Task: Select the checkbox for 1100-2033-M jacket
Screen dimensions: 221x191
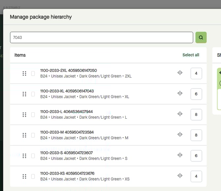Action: pos(33,135)
